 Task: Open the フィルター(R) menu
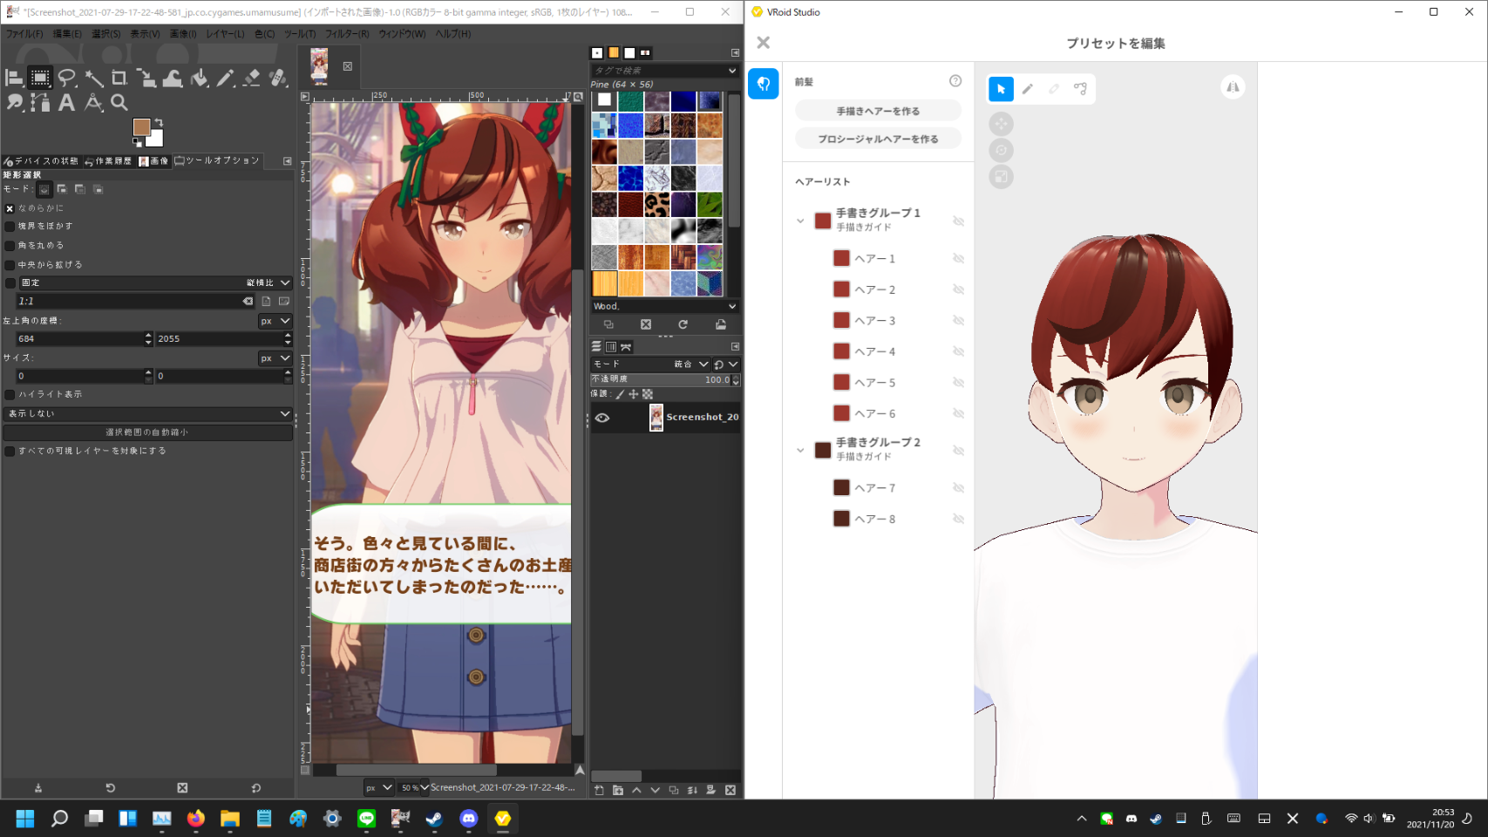point(347,34)
